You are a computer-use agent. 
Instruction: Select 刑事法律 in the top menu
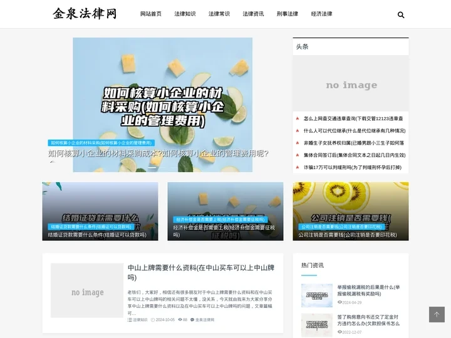[288, 14]
